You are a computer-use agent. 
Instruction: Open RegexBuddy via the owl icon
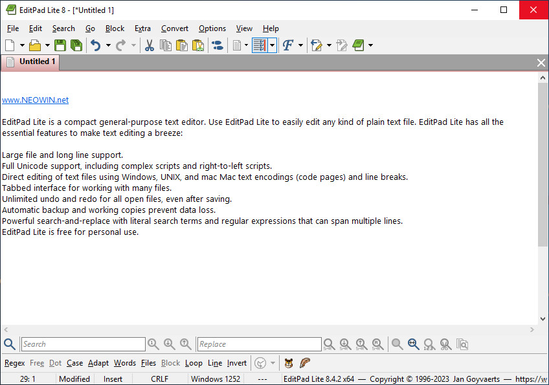coord(288,363)
